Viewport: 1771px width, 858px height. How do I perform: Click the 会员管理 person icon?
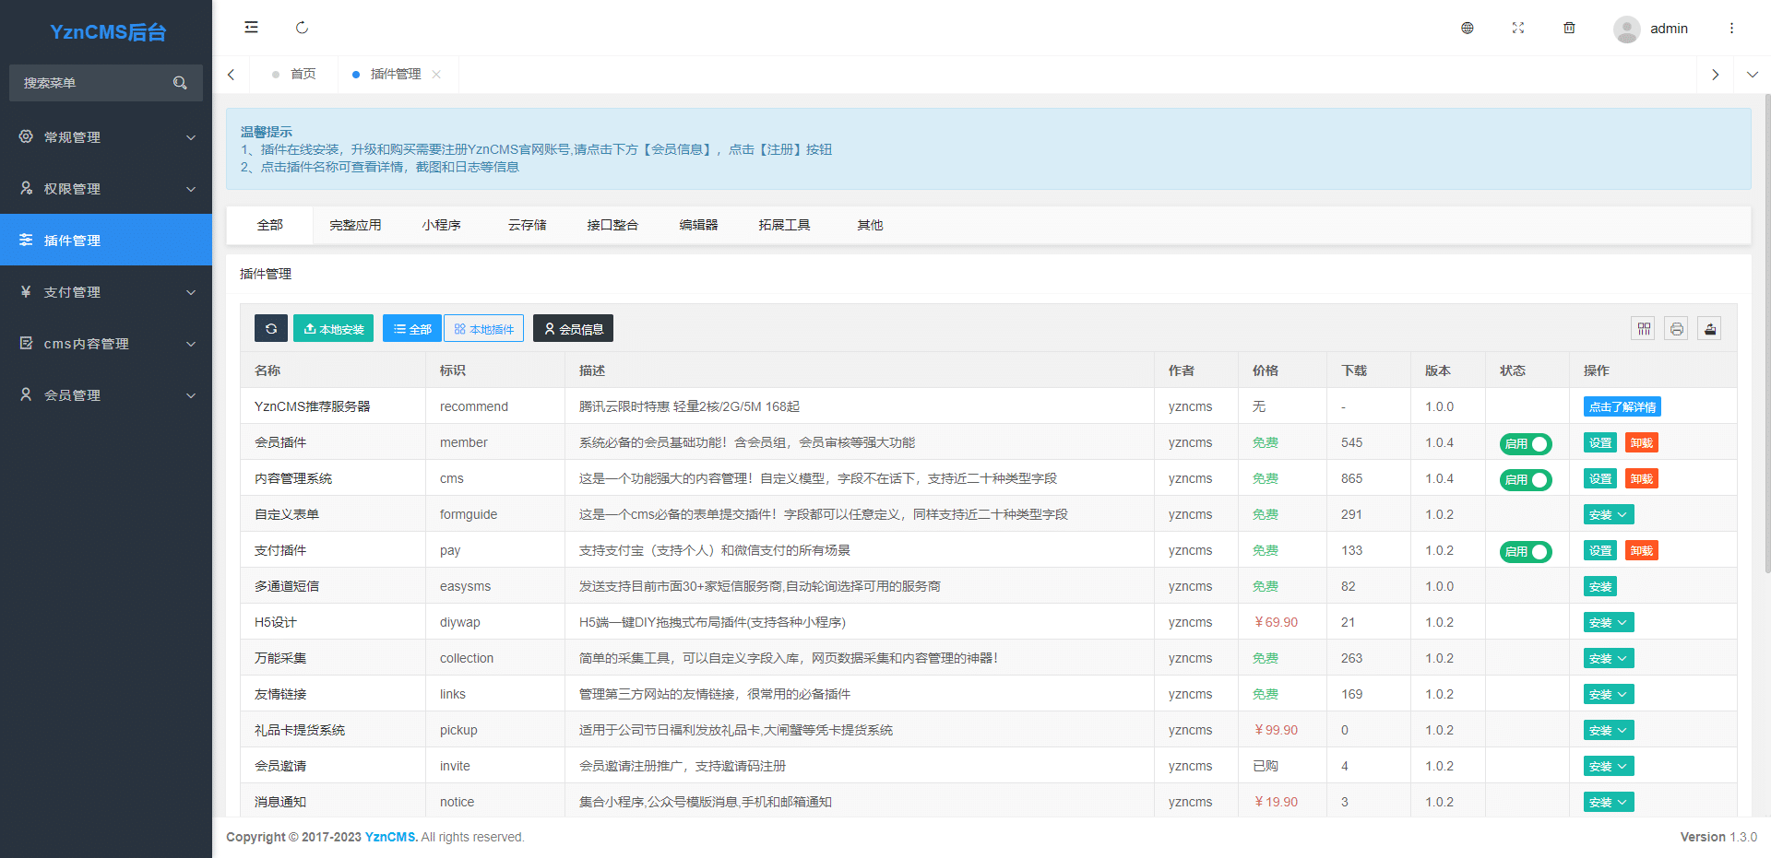coord(26,394)
